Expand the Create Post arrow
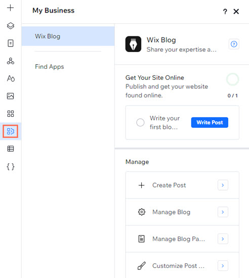The image size is (249, 278). click(223, 185)
